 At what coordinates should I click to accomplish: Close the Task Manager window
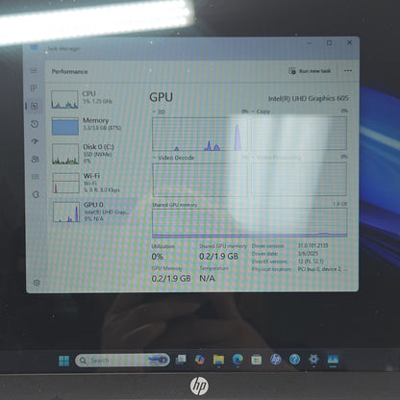click(x=349, y=42)
